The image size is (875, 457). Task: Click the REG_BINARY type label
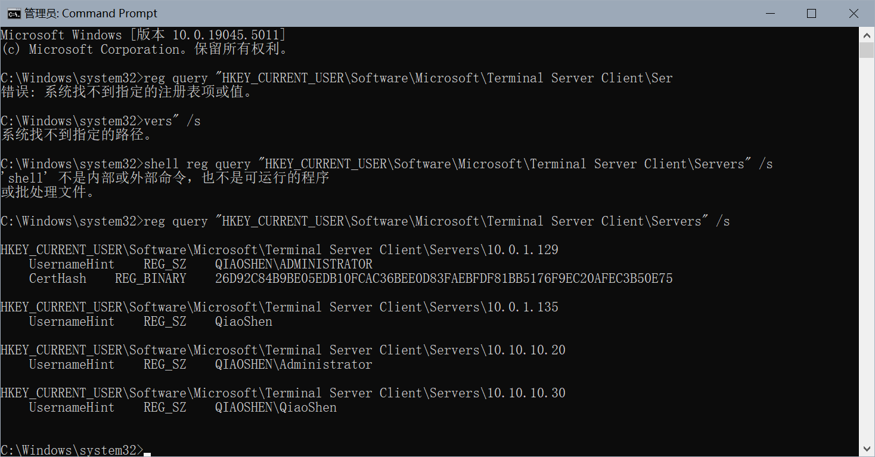150,279
